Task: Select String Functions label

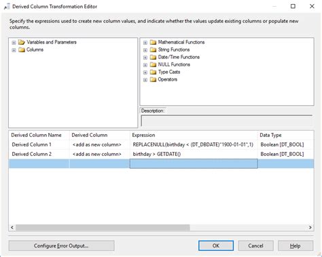Action: [174, 50]
